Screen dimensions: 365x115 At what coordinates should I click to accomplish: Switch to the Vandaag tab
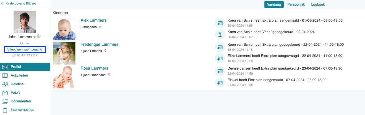pyautogui.click(x=274, y=4)
